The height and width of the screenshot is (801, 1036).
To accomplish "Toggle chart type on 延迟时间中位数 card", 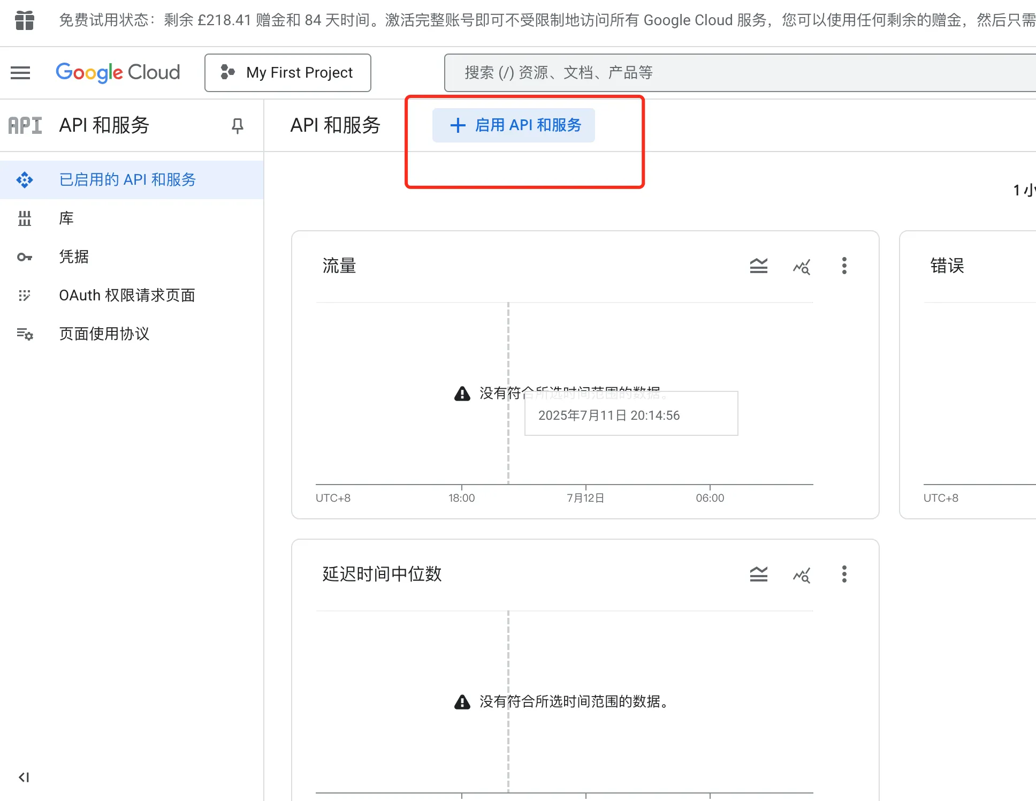I will [x=758, y=574].
